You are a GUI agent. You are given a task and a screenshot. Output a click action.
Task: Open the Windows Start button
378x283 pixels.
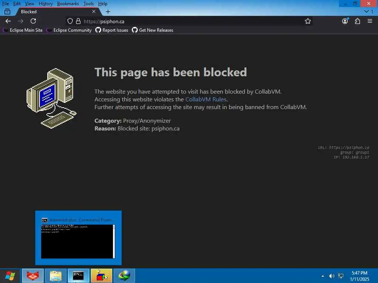tap(10, 276)
